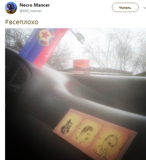Click the suction cup mount on windshield
The height and width of the screenshot is (160, 146).
tap(80, 37)
